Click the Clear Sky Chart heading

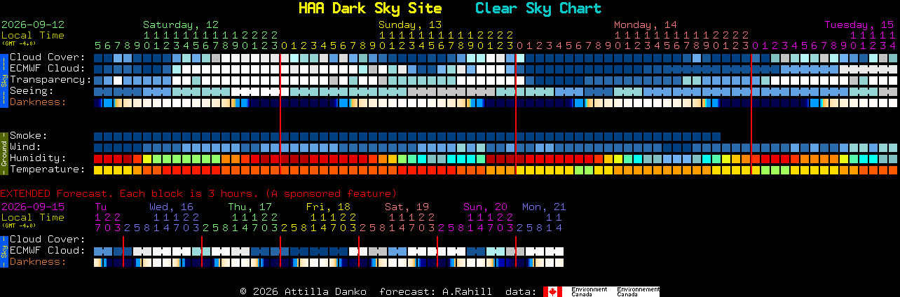(538, 8)
